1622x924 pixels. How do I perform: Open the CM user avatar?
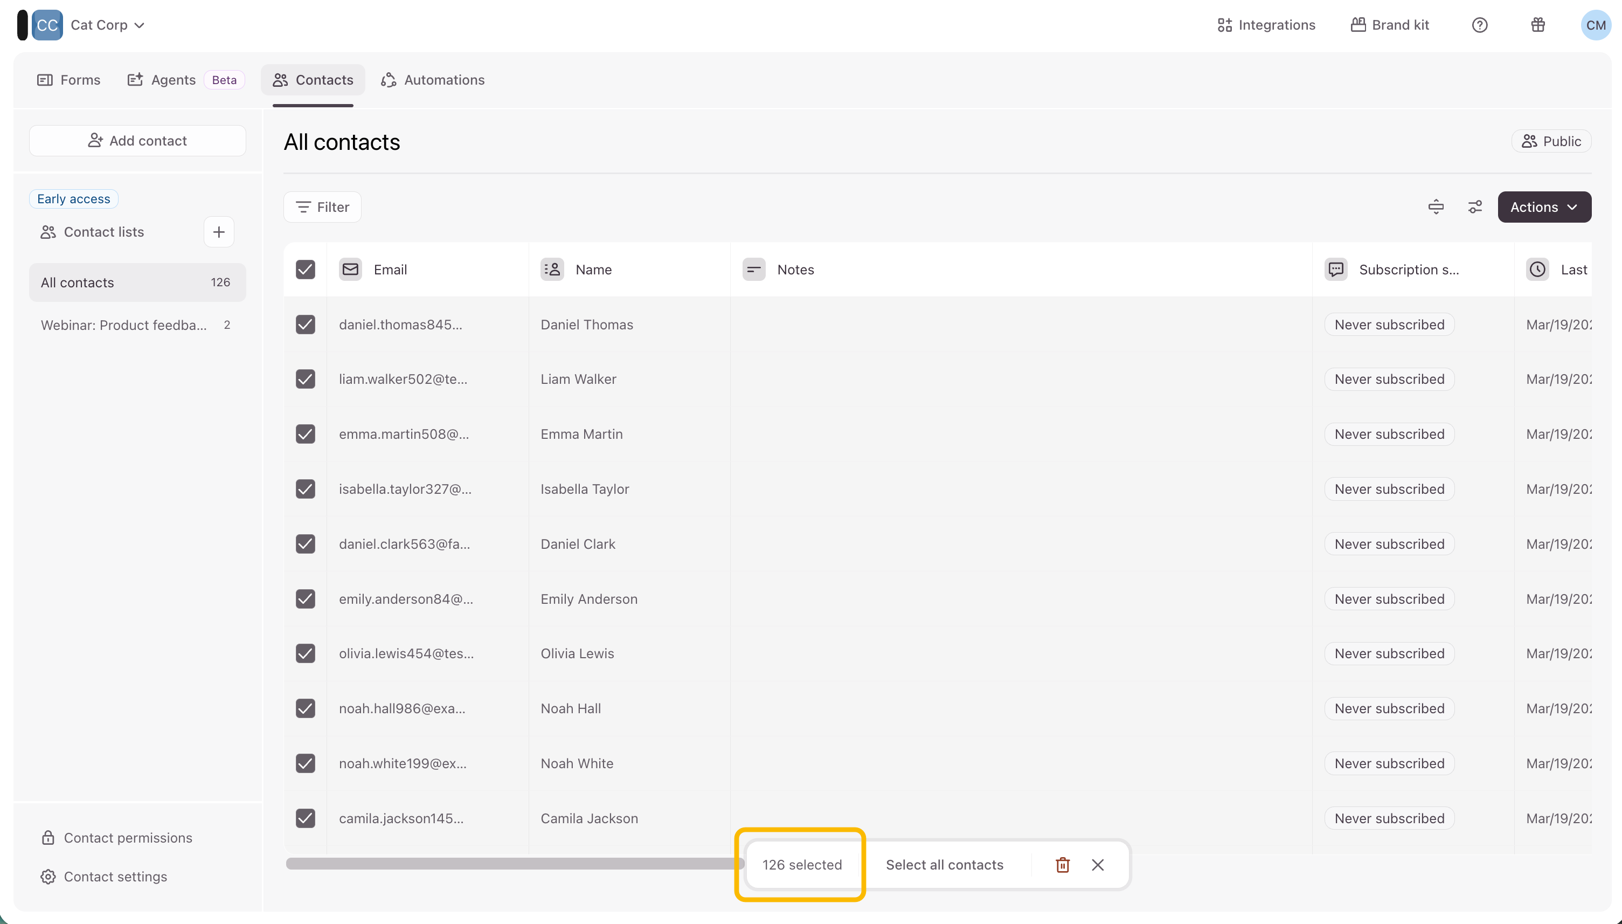[1596, 25]
